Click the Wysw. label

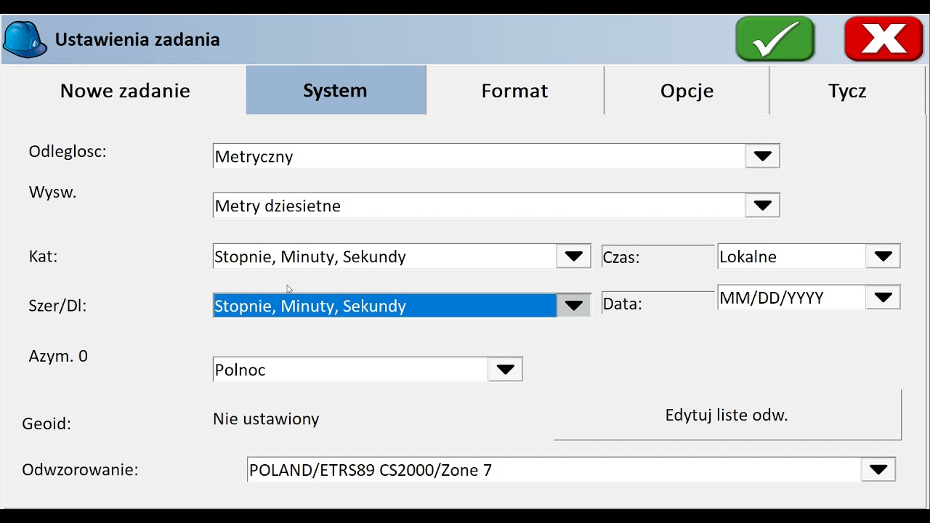point(52,192)
